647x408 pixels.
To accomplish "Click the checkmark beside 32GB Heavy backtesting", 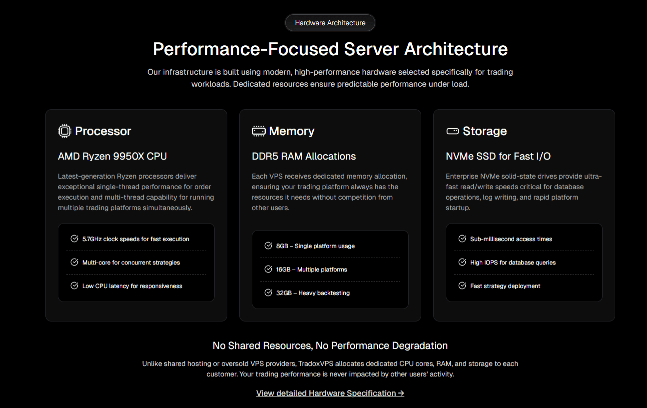I will pos(267,293).
